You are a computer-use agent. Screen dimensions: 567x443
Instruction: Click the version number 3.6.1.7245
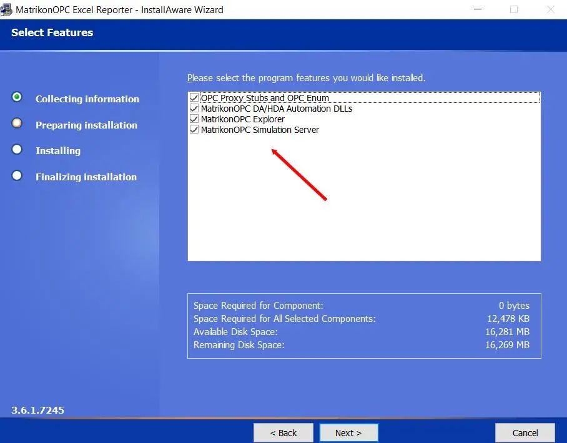click(37, 410)
